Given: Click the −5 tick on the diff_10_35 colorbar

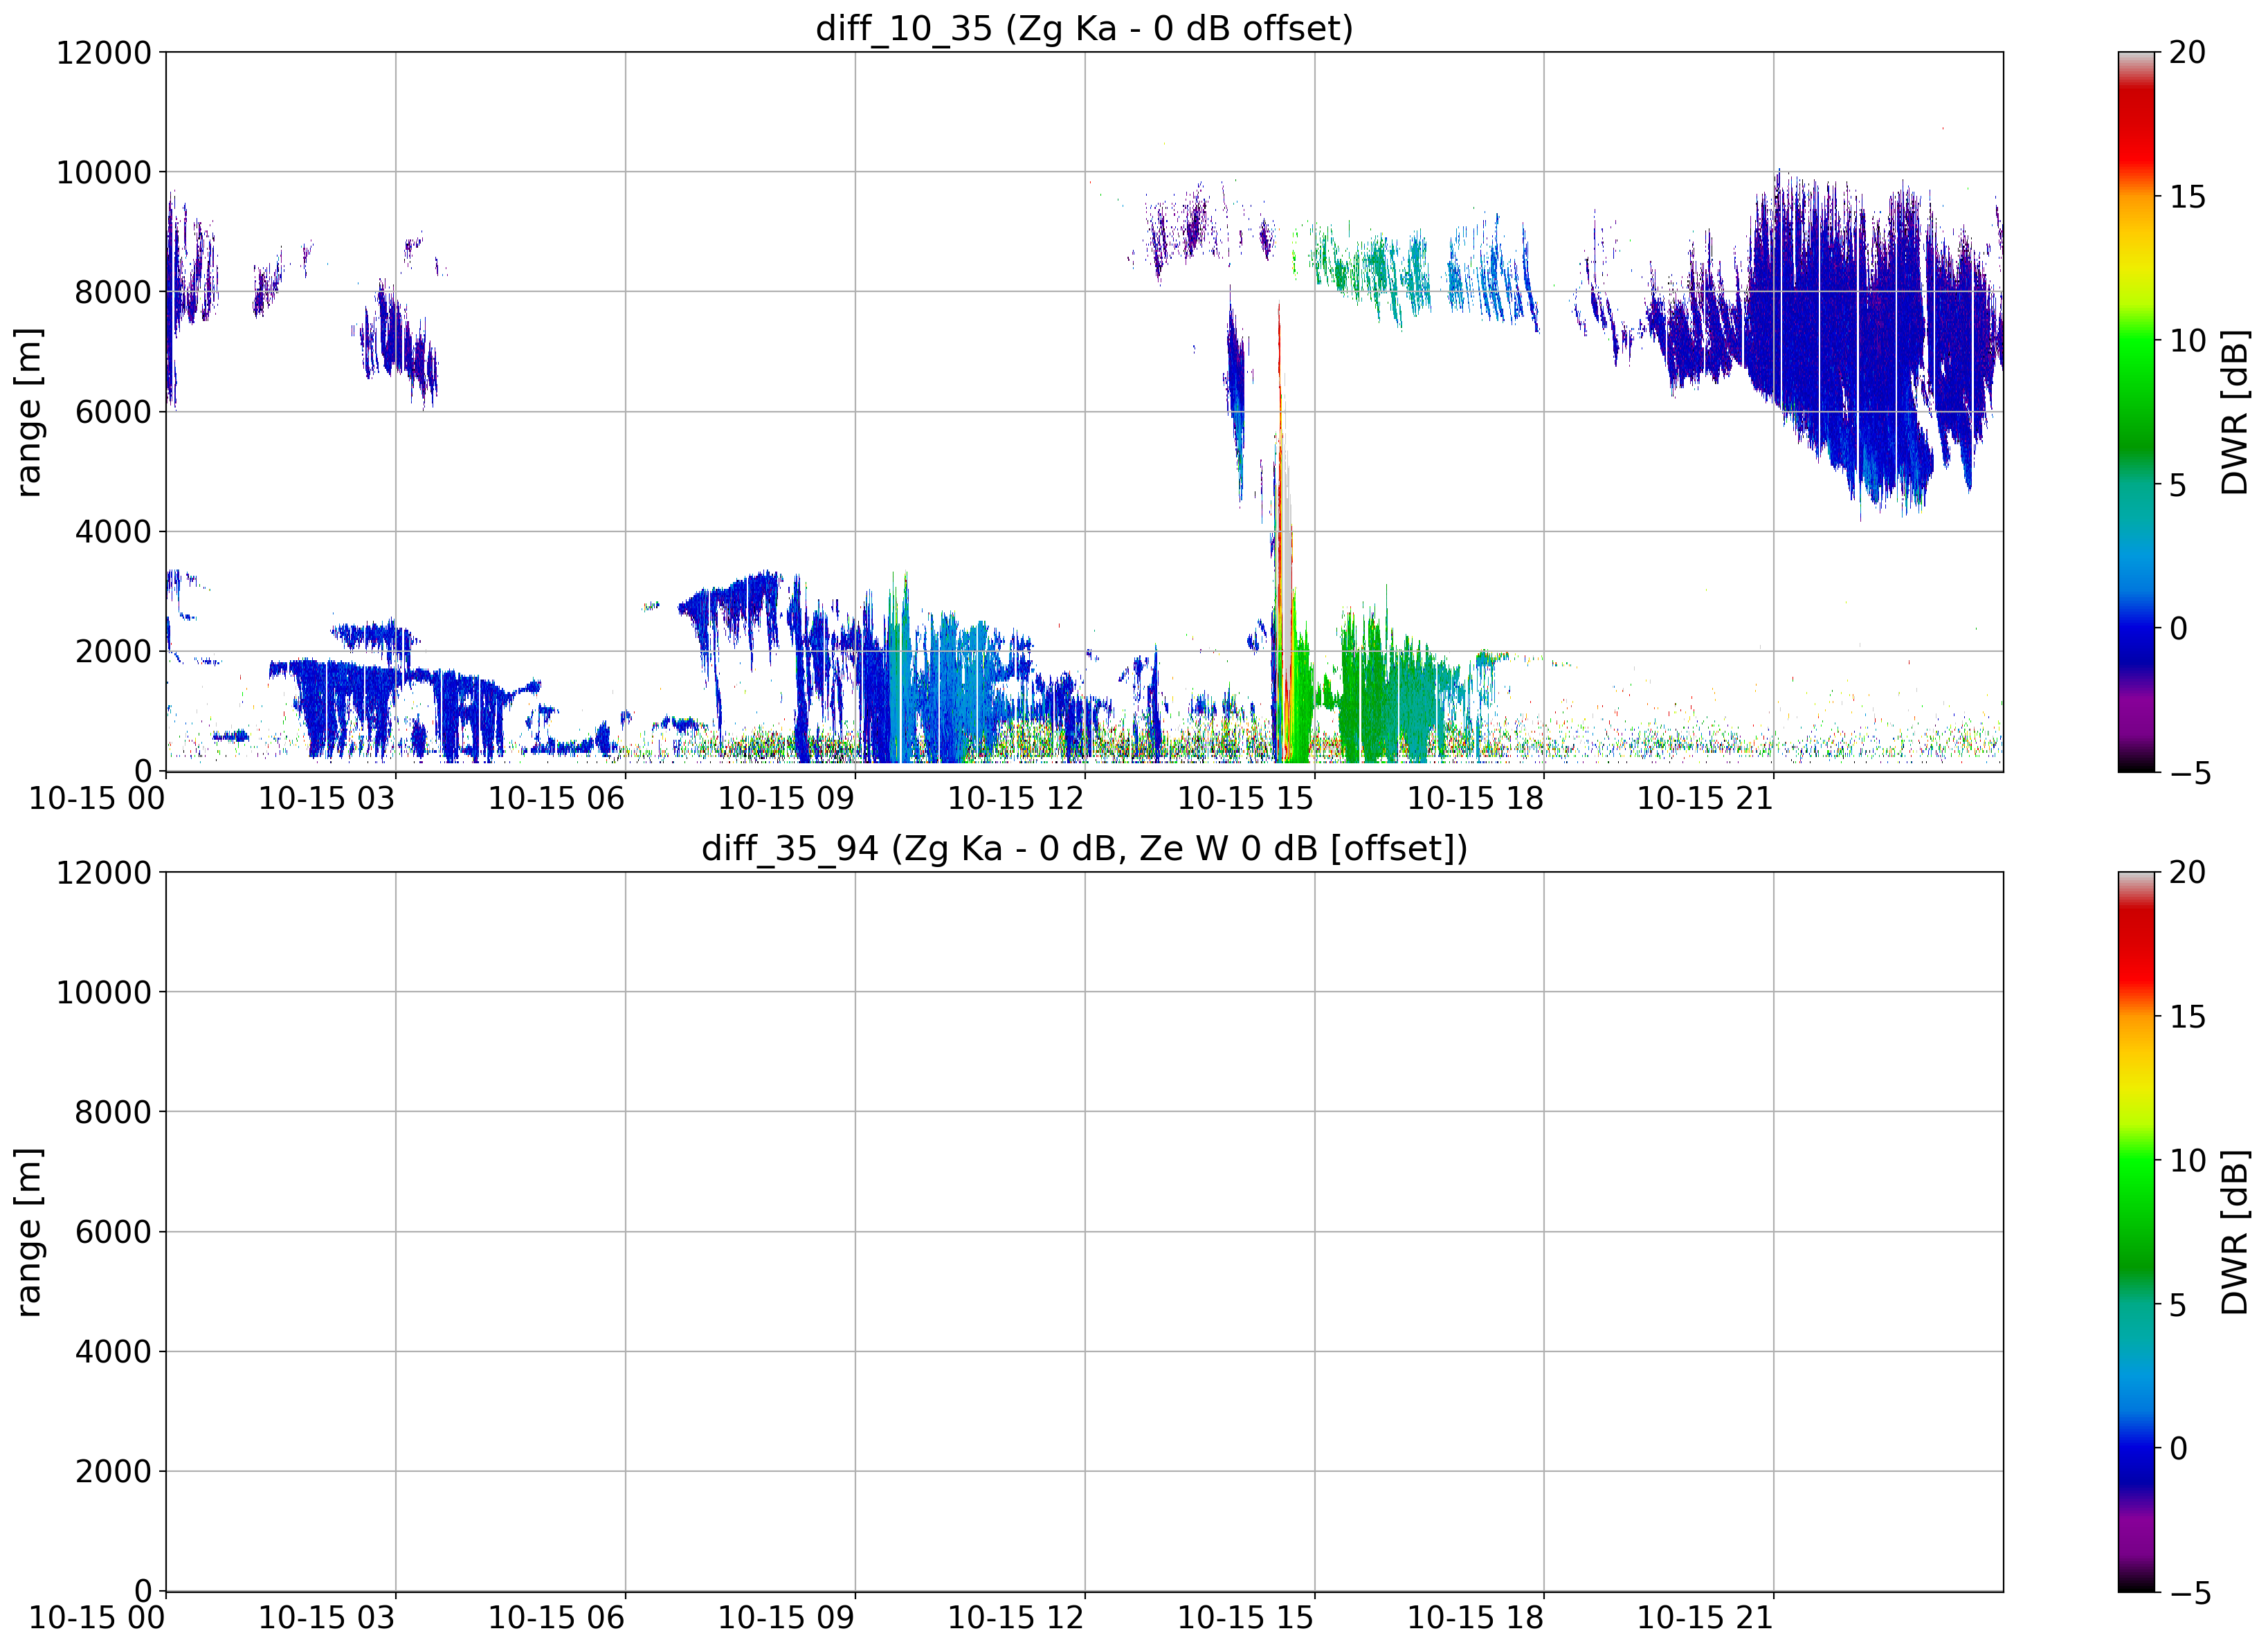Looking at the screenshot, I should pos(2189,773).
